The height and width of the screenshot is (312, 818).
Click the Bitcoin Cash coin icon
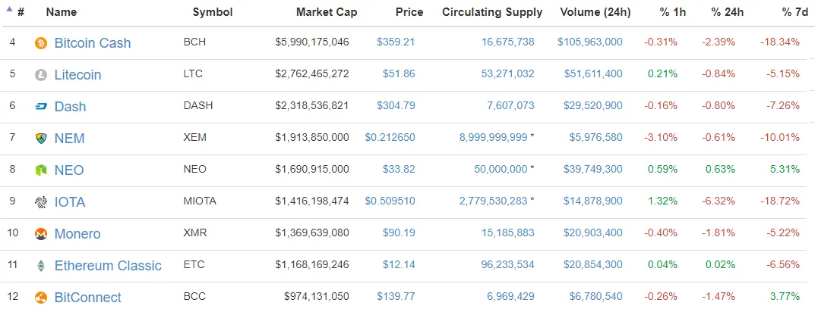(x=41, y=43)
